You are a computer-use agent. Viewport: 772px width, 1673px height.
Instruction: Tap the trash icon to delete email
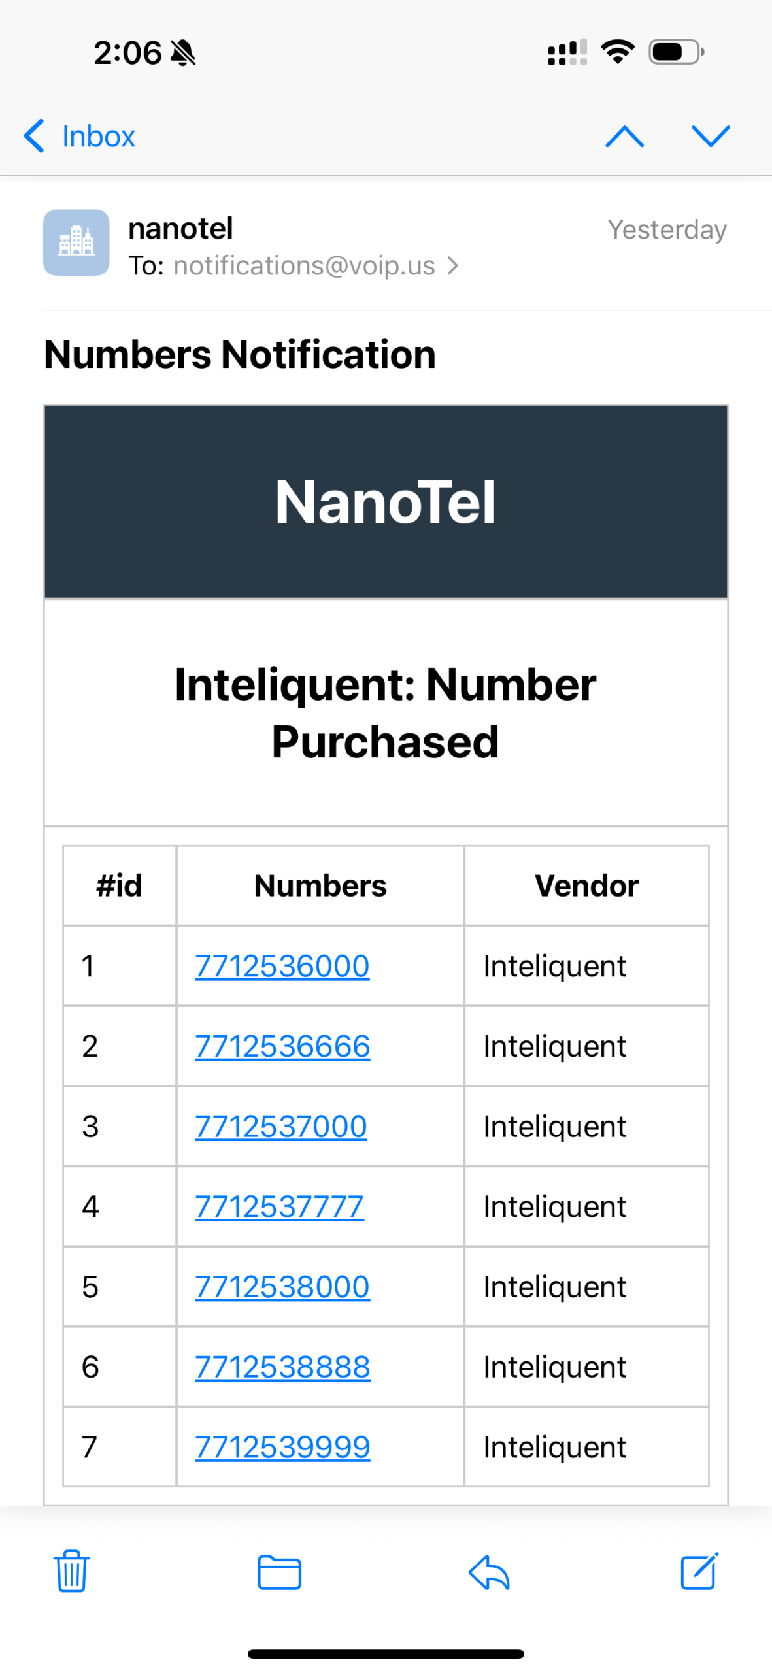pyautogui.click(x=71, y=1570)
